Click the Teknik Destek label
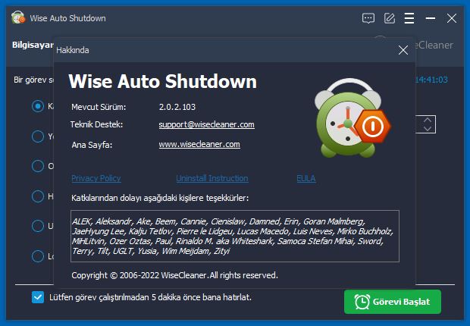470x326 pixels. click(x=96, y=124)
